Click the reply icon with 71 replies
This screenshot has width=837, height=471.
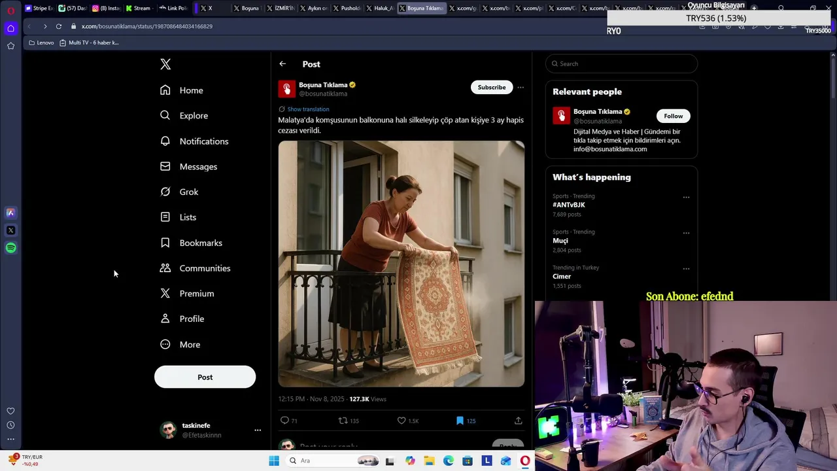coord(284,421)
